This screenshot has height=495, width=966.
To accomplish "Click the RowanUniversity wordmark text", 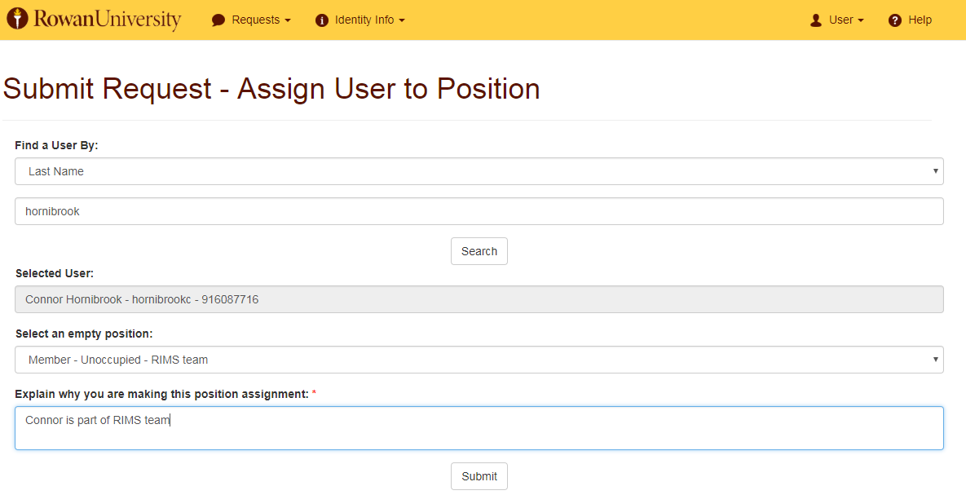I will pyautogui.click(x=108, y=20).
